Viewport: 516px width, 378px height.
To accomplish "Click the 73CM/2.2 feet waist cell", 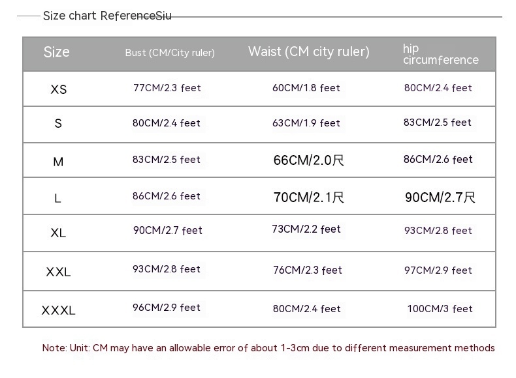I will [x=306, y=229].
